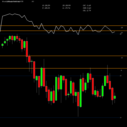The height and width of the screenshot is (127, 127).
Task: Click the OH: 3.45 value
Action: click(87, 8)
